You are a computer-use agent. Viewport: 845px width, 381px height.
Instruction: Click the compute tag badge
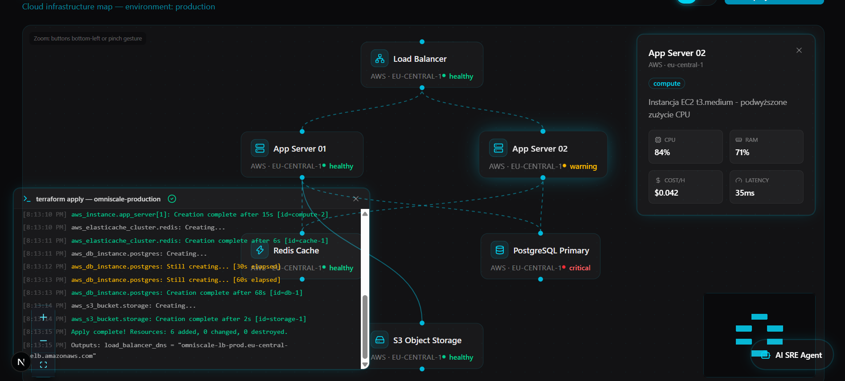667,83
